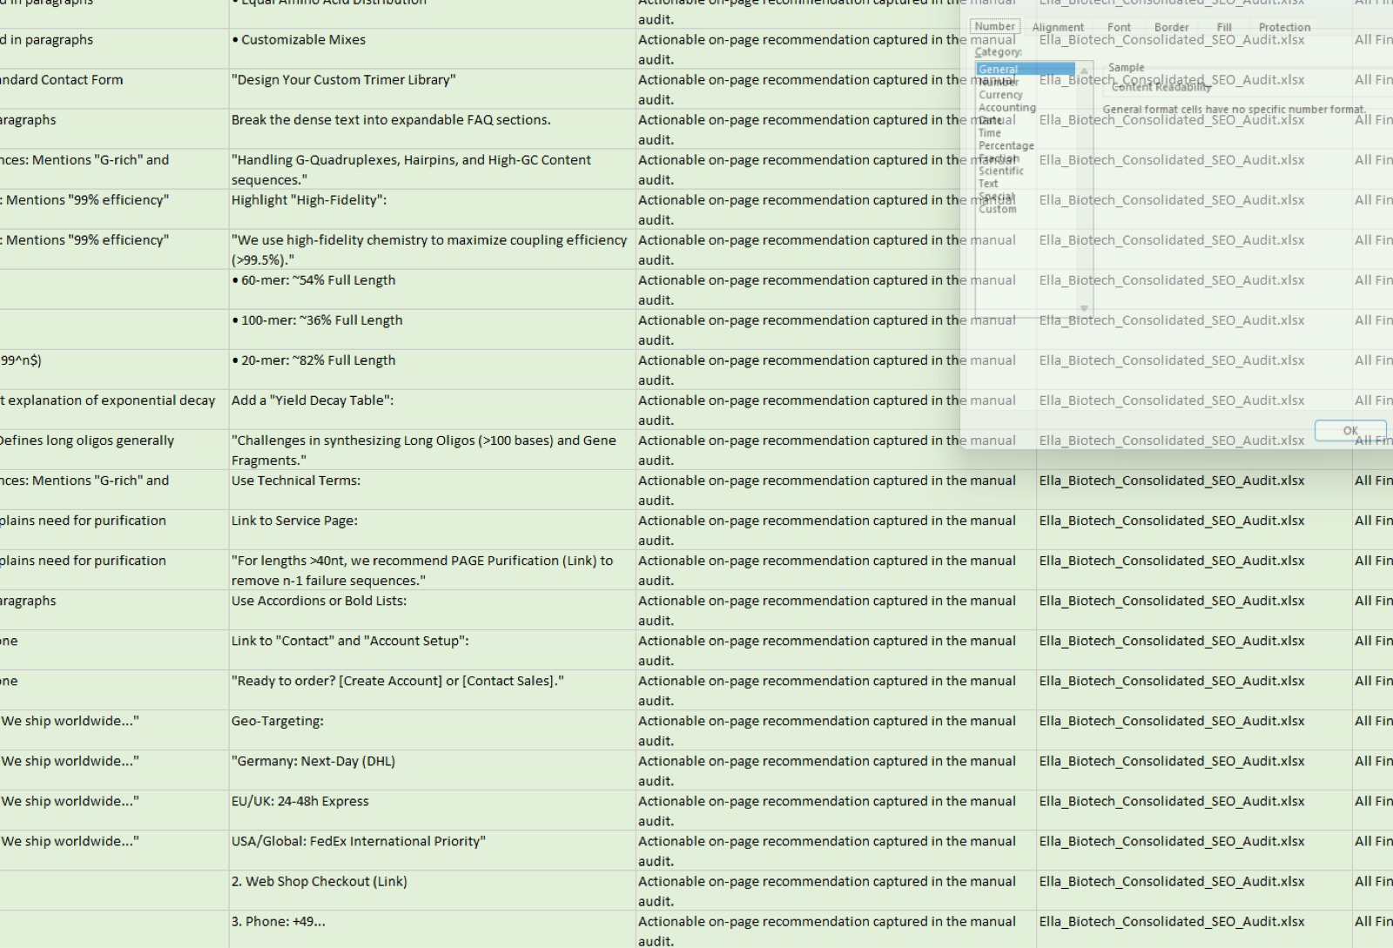Select the Add a "Yield Decay Table": cell
1393x948 pixels.
click(x=432, y=410)
